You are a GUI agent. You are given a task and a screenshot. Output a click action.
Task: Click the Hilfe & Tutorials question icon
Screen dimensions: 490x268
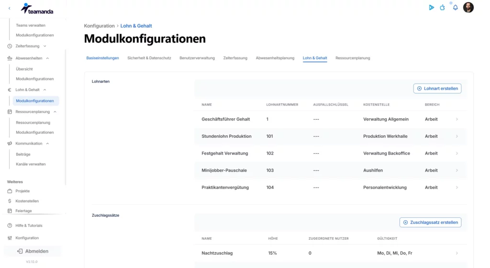point(10,225)
